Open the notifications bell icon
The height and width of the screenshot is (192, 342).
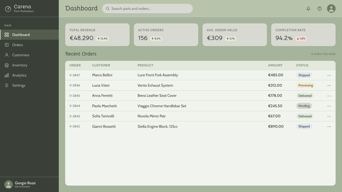308,9
